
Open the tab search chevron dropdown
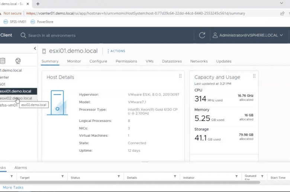tap(281, 3)
